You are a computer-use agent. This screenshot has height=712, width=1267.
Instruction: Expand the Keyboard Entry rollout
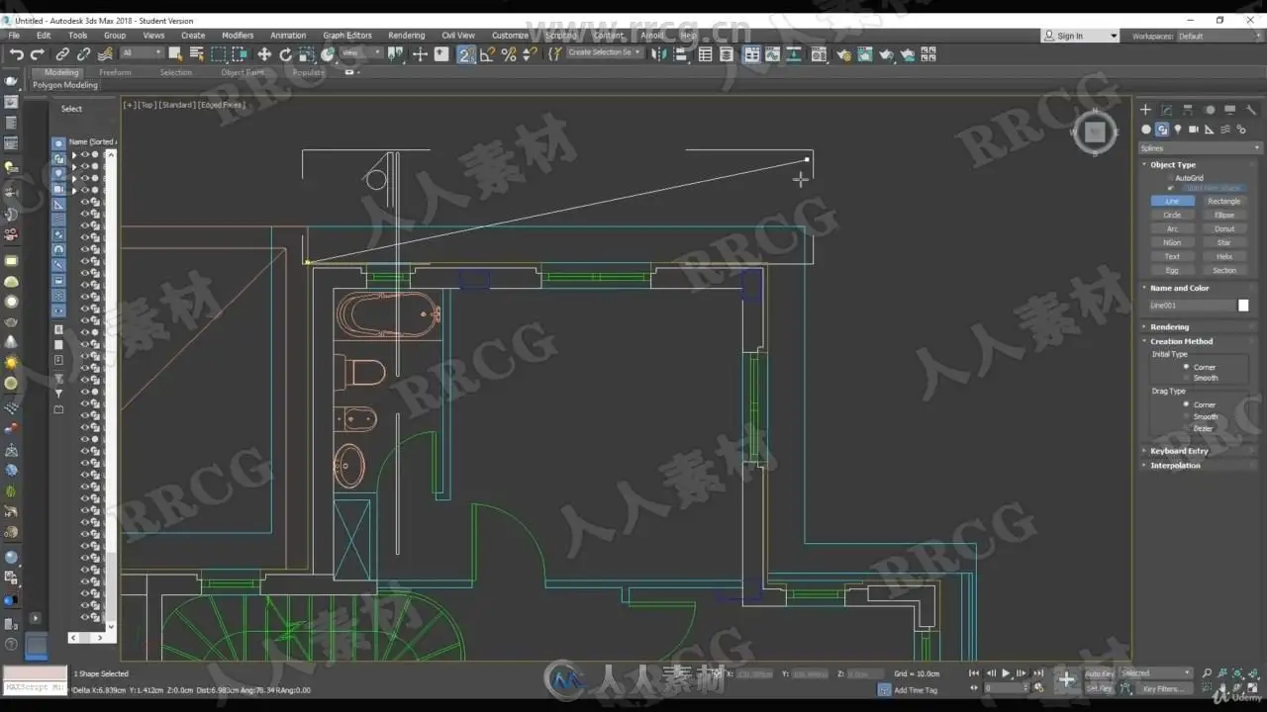[1179, 451]
